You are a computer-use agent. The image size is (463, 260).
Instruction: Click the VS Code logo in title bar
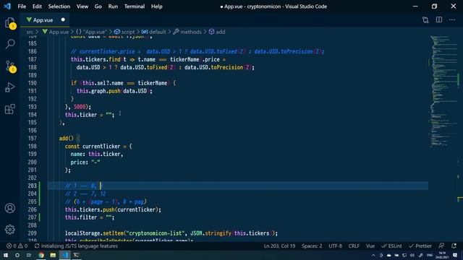click(7, 6)
